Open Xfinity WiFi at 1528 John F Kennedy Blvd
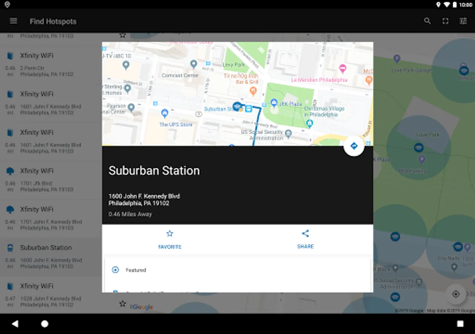Viewport: 475px width, 334px height. 51,295
